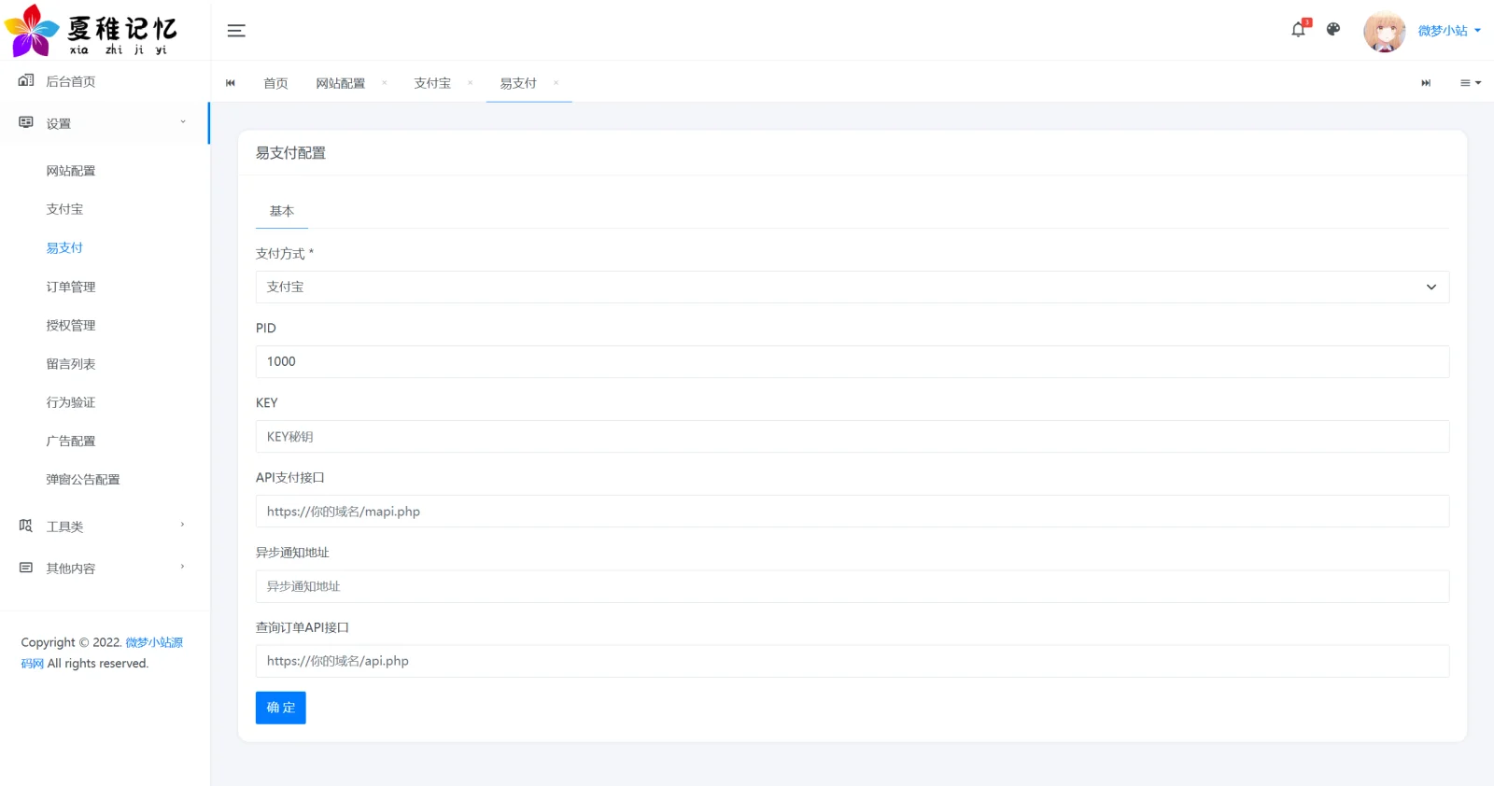Click the user avatar picture
This screenshot has height=786, width=1494.
pos(1384,31)
